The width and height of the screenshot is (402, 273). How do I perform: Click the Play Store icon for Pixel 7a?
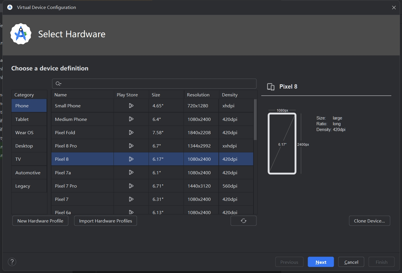tap(131, 172)
